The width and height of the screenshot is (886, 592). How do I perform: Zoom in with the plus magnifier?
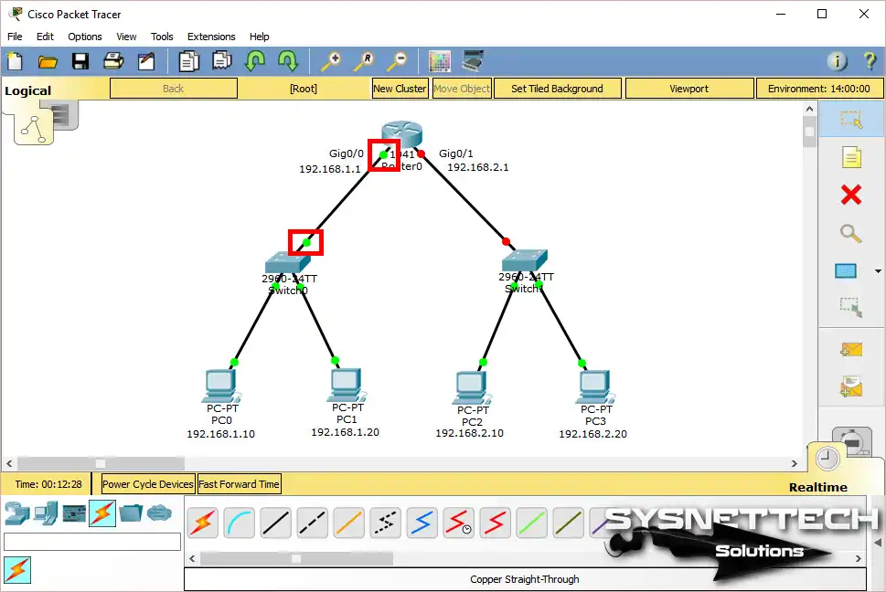(331, 61)
